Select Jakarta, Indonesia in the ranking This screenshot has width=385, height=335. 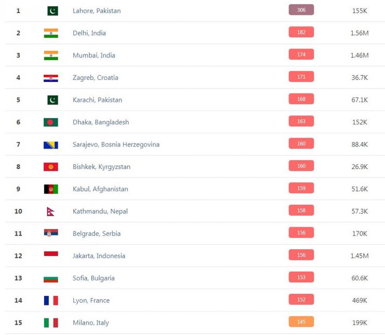click(x=99, y=256)
